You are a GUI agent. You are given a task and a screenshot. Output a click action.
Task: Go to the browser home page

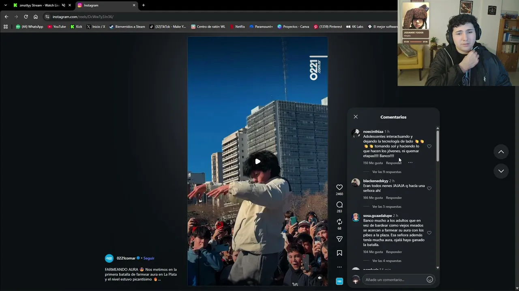[x=36, y=17]
